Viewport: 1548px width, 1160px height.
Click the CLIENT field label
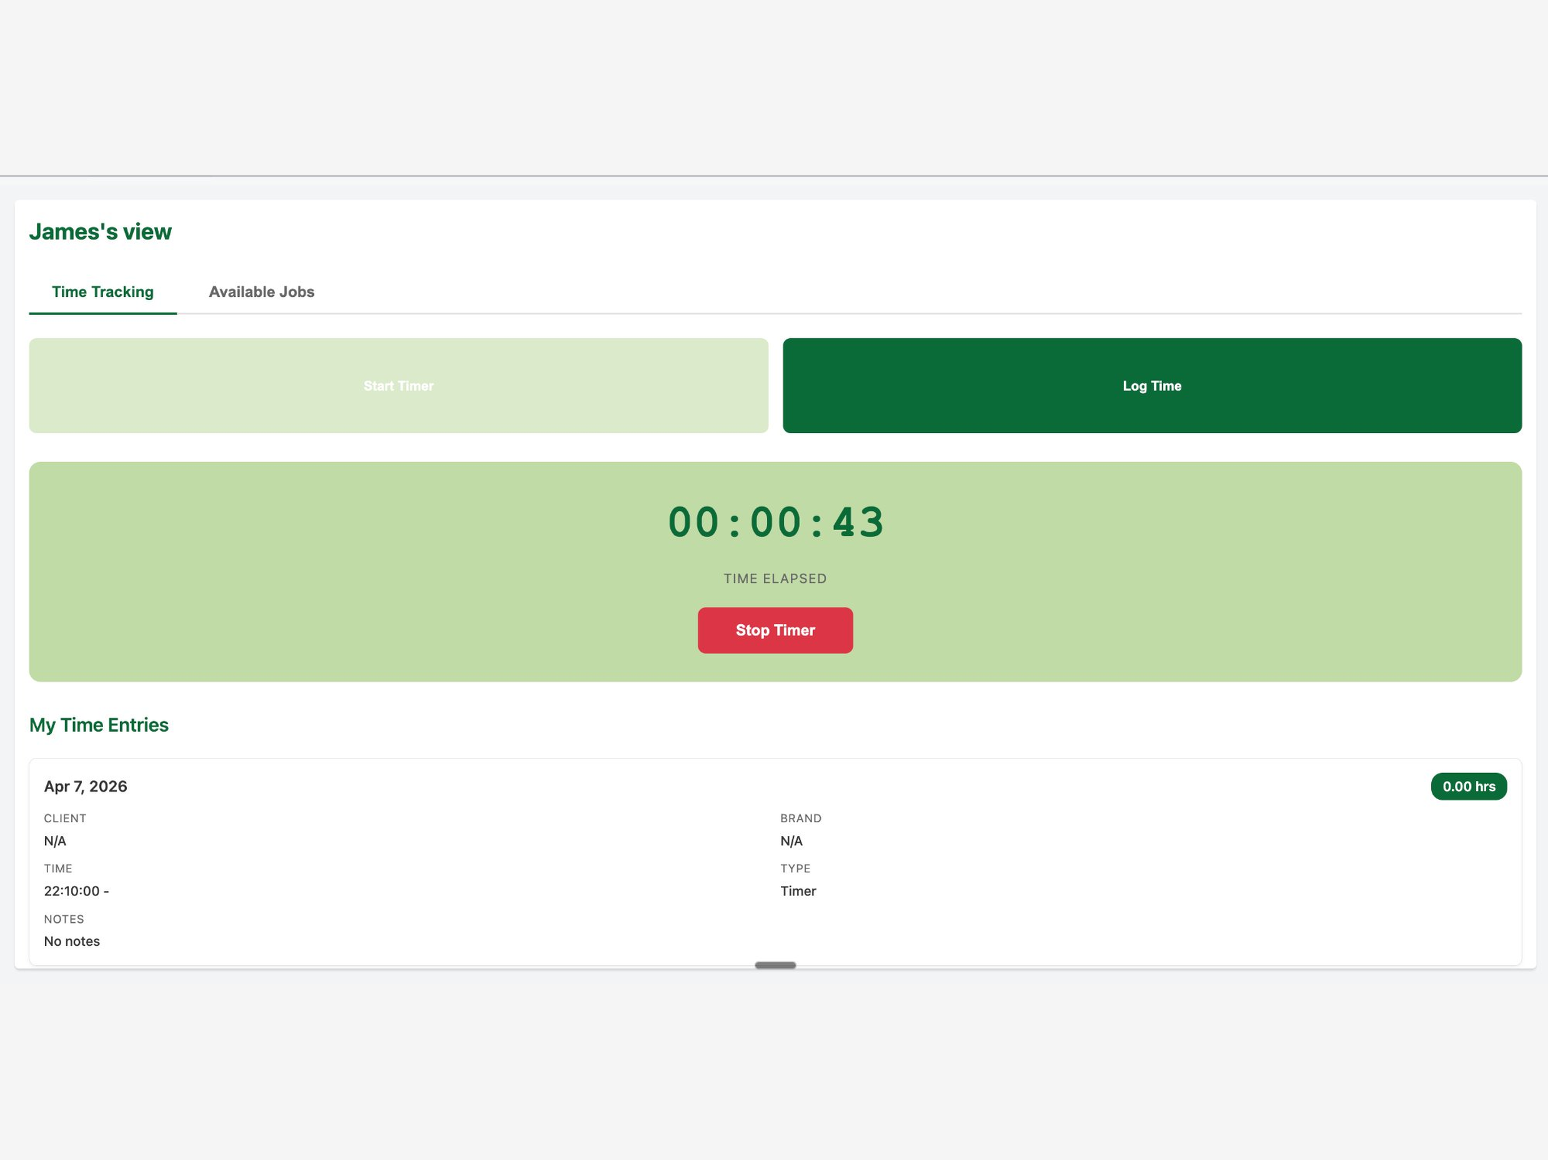click(65, 818)
